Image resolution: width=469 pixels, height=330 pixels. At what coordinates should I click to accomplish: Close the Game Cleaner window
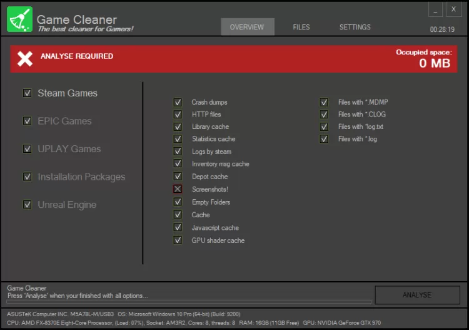point(453,10)
